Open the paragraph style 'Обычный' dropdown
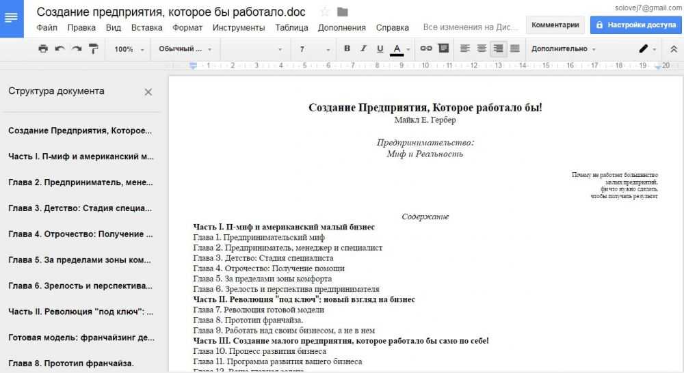This screenshot has height=373, width=684. click(x=185, y=49)
